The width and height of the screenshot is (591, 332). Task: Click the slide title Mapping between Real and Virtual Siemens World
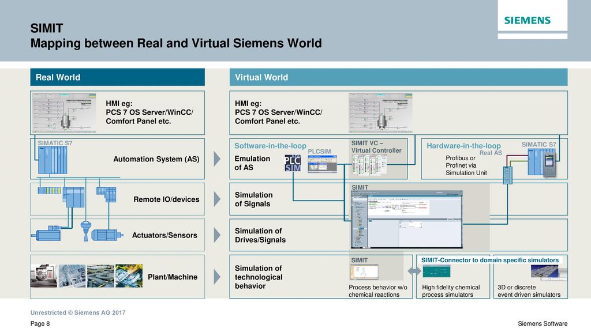point(176,43)
